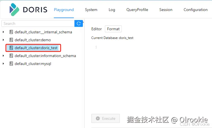Expand the default_cluster:__internal_schema tree node
Screen dimensions: 212x128
tap(3, 32)
